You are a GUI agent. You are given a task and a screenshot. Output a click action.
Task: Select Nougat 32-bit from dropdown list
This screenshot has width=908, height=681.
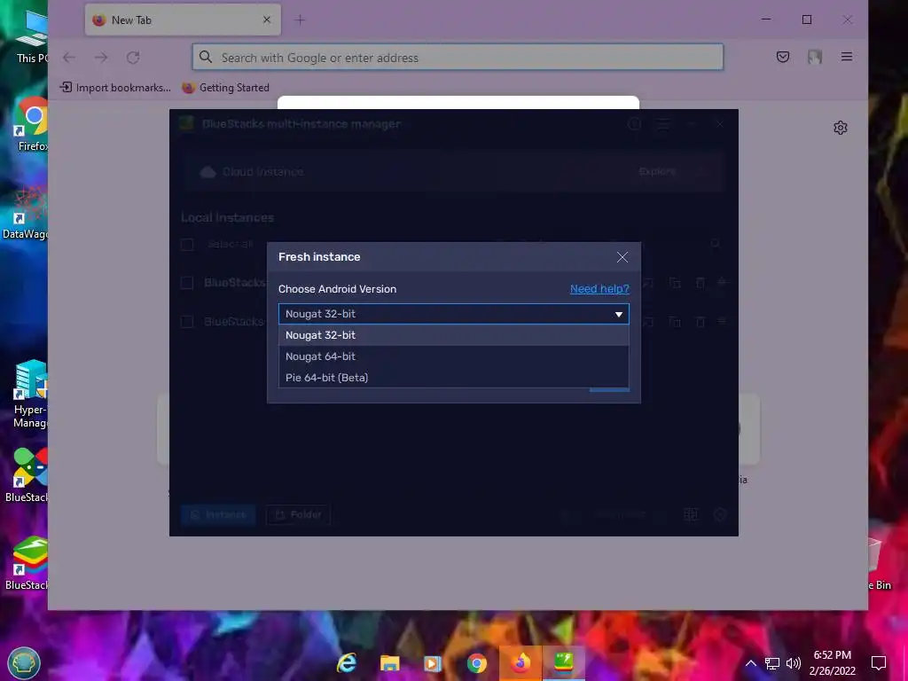(x=453, y=335)
